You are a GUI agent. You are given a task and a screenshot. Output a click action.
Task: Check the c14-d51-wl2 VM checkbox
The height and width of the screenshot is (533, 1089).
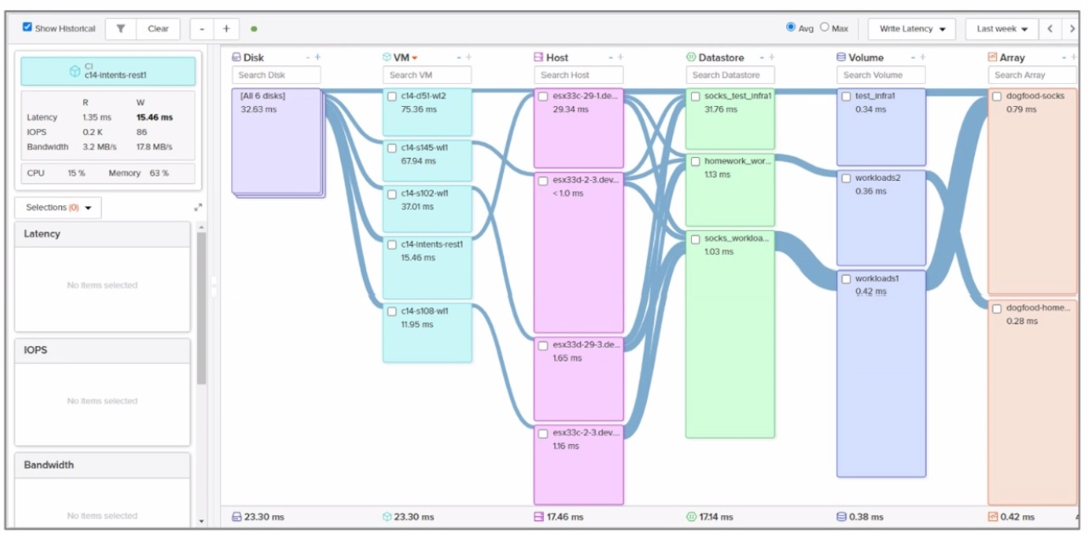pyautogui.click(x=392, y=97)
